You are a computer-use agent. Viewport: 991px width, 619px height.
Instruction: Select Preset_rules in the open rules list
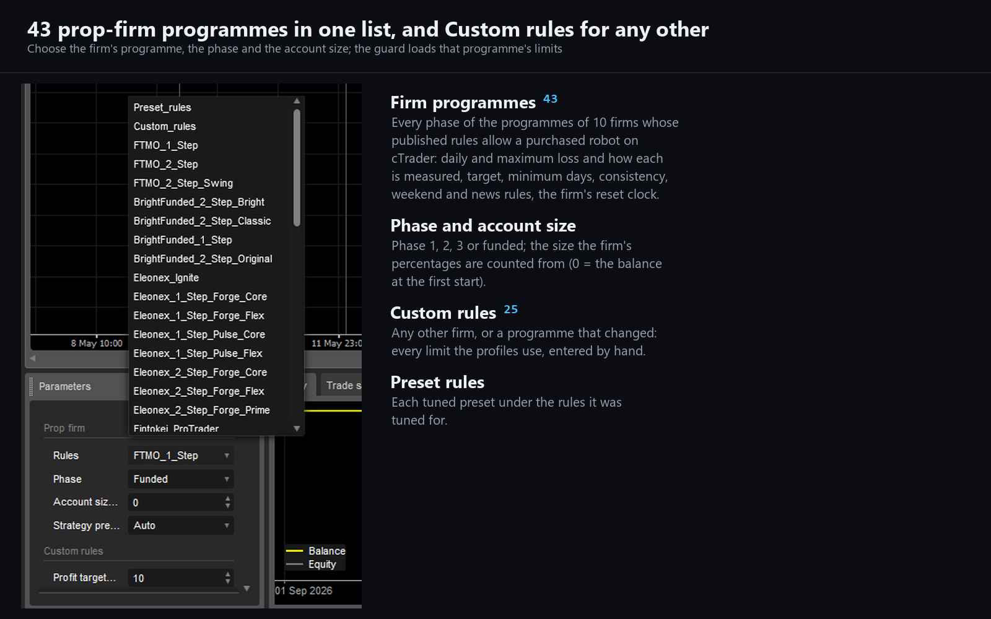click(x=211, y=107)
